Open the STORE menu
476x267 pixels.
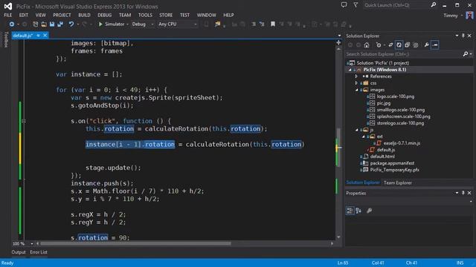pos(166,15)
